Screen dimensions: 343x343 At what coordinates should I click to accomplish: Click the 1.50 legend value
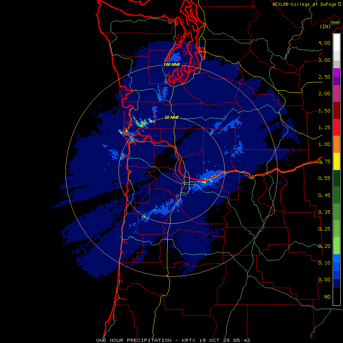click(x=324, y=111)
